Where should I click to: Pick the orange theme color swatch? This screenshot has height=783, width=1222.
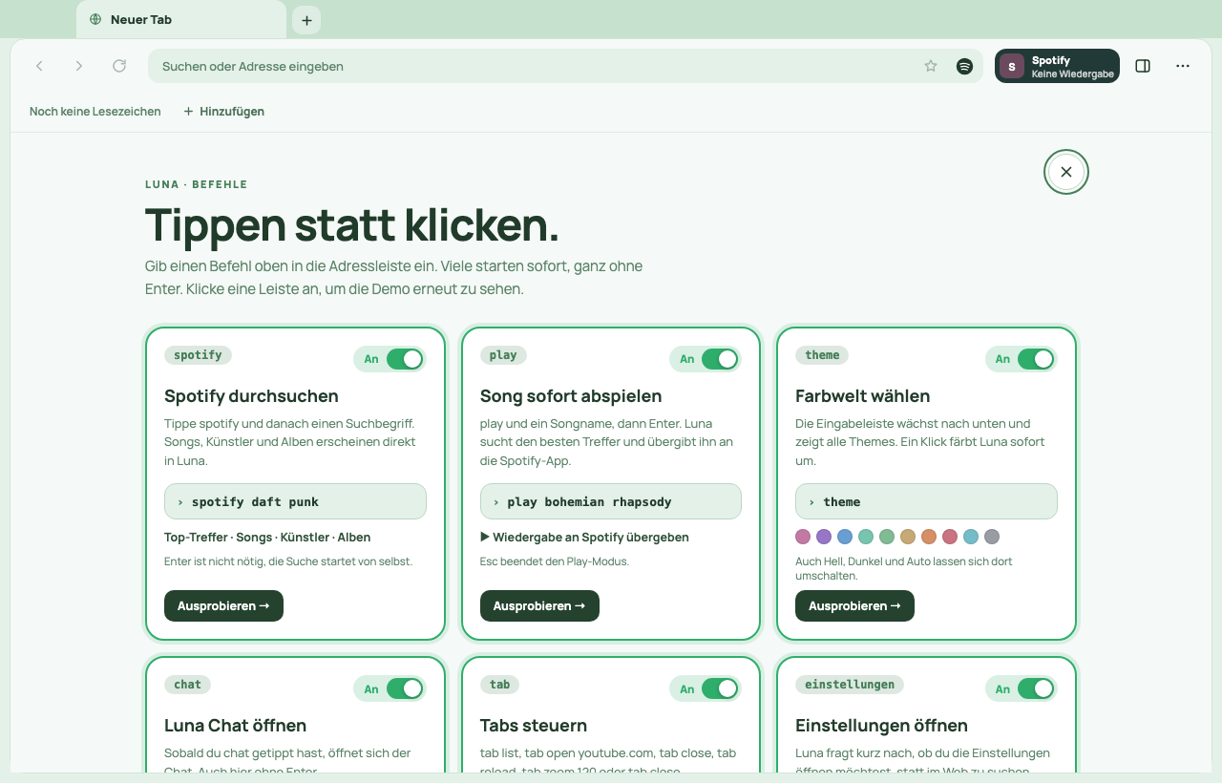coord(929,537)
